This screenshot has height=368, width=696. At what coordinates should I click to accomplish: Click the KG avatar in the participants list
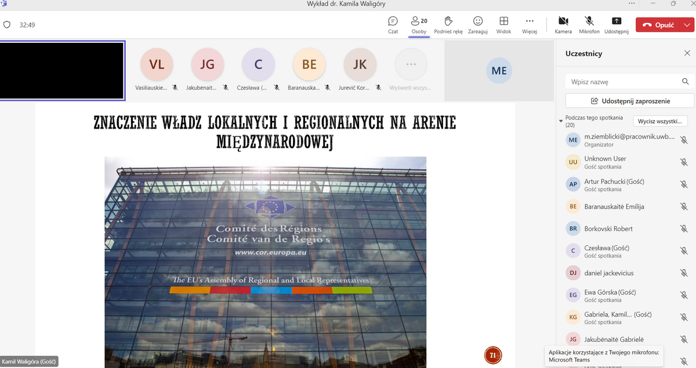pos(573,317)
